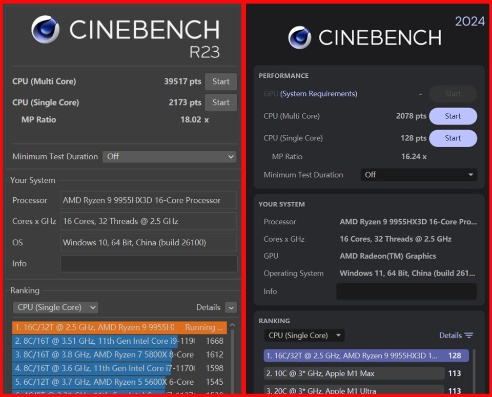Select 2024 ranking row for Ryzen 9 9955HX3D
Screen dimensions: 492x397
coord(366,356)
